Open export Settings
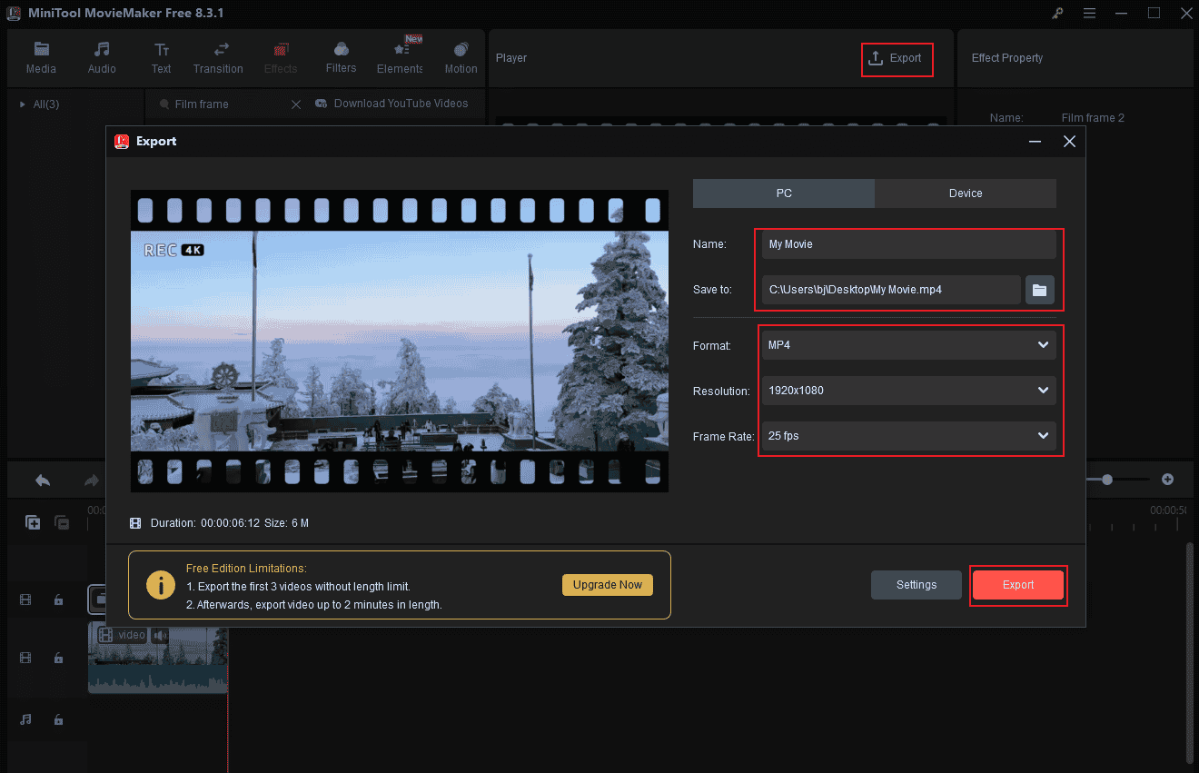This screenshot has width=1199, height=773. pos(916,585)
